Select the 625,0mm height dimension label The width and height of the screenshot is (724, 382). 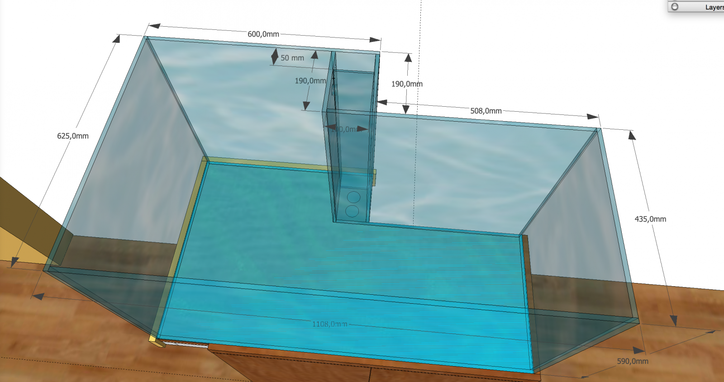[x=72, y=136]
